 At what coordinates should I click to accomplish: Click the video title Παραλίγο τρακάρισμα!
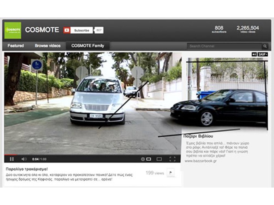[27, 169]
